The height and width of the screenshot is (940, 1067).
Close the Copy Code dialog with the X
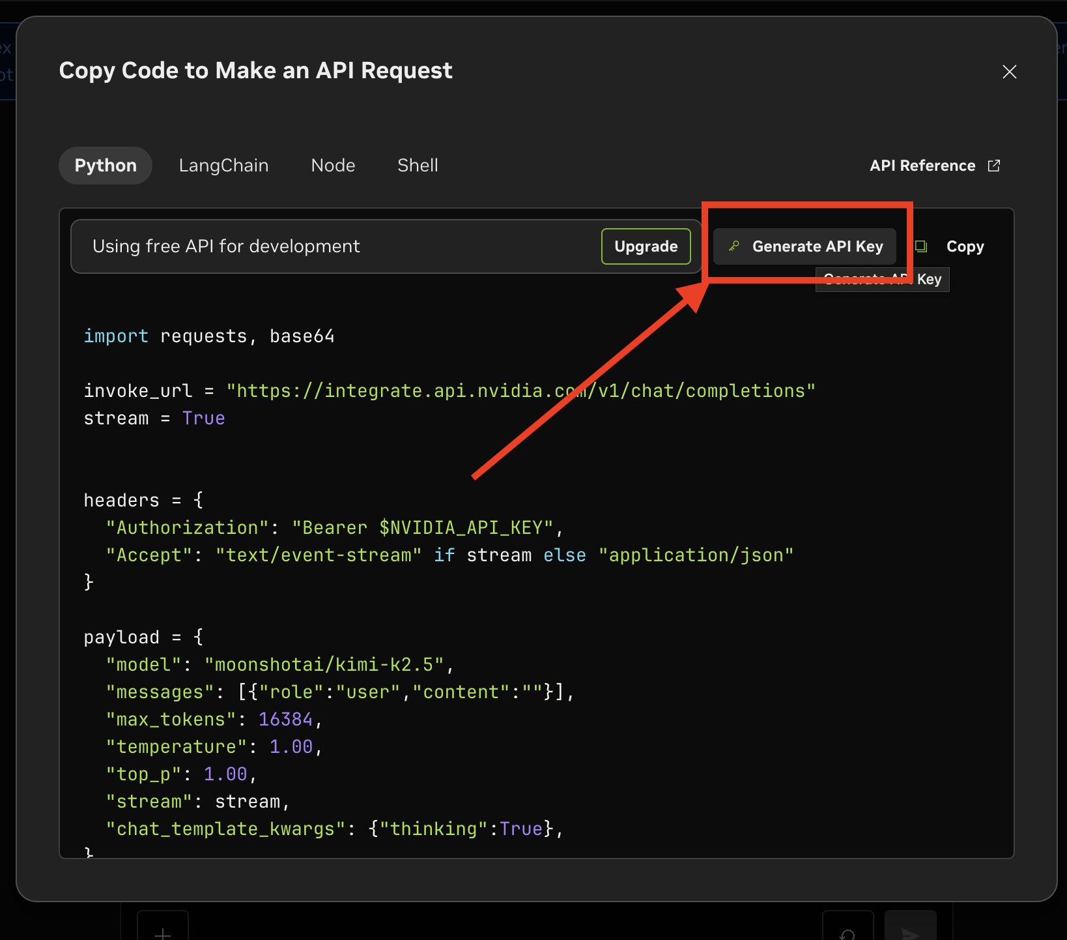tap(1009, 72)
